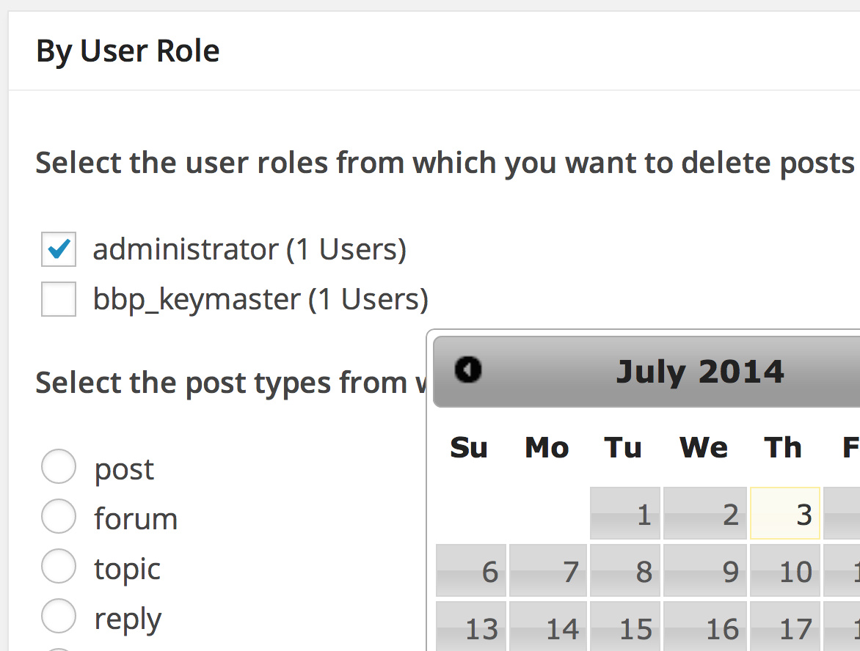Choose July 7 in the date picker
860x651 pixels.
click(x=548, y=570)
